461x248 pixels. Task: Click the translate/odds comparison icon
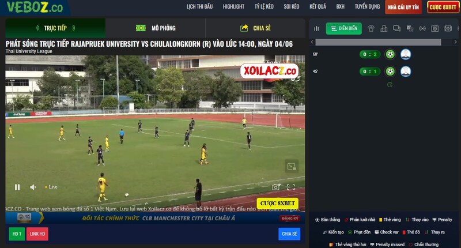tap(410, 28)
